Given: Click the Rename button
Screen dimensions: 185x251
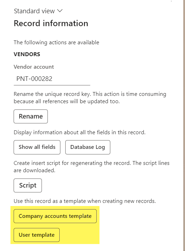Looking at the screenshot, I should pyautogui.click(x=31, y=116).
